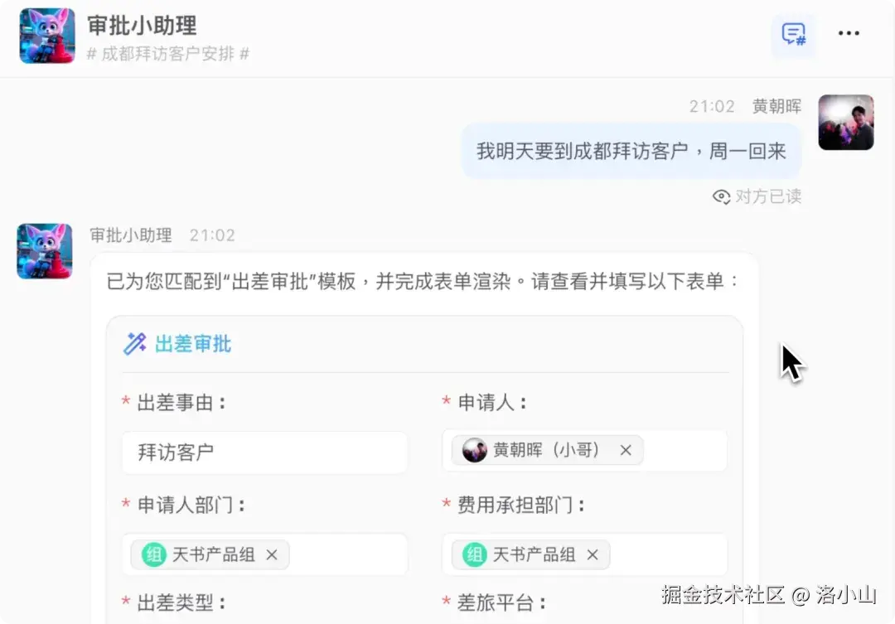Remove 天书产品组 from 申请人部门
Screen dimensions: 895x624
[x=271, y=555]
